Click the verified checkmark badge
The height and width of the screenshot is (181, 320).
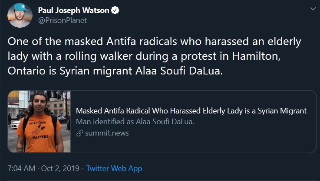click(116, 10)
